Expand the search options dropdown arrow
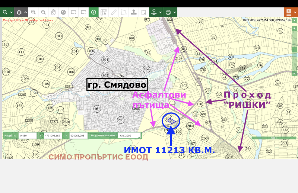 point(12,12)
